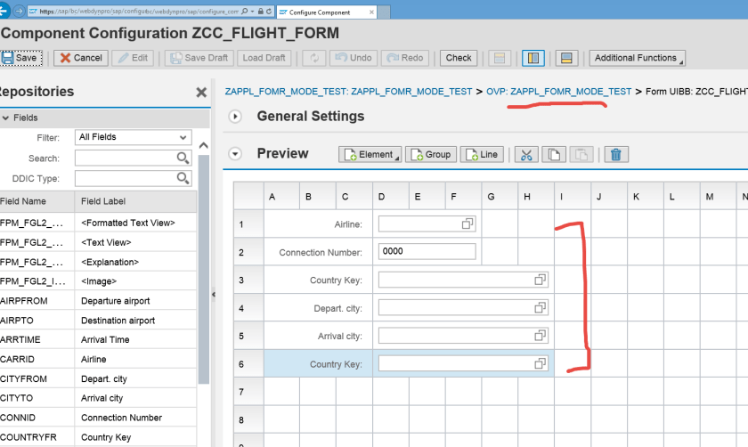Open value help for row 6 Country Key
This screenshot has width=748, height=447.
540,364
